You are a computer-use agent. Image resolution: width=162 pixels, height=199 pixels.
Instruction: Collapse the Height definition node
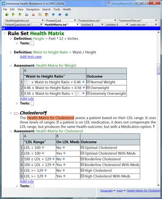click(x=11, y=39)
